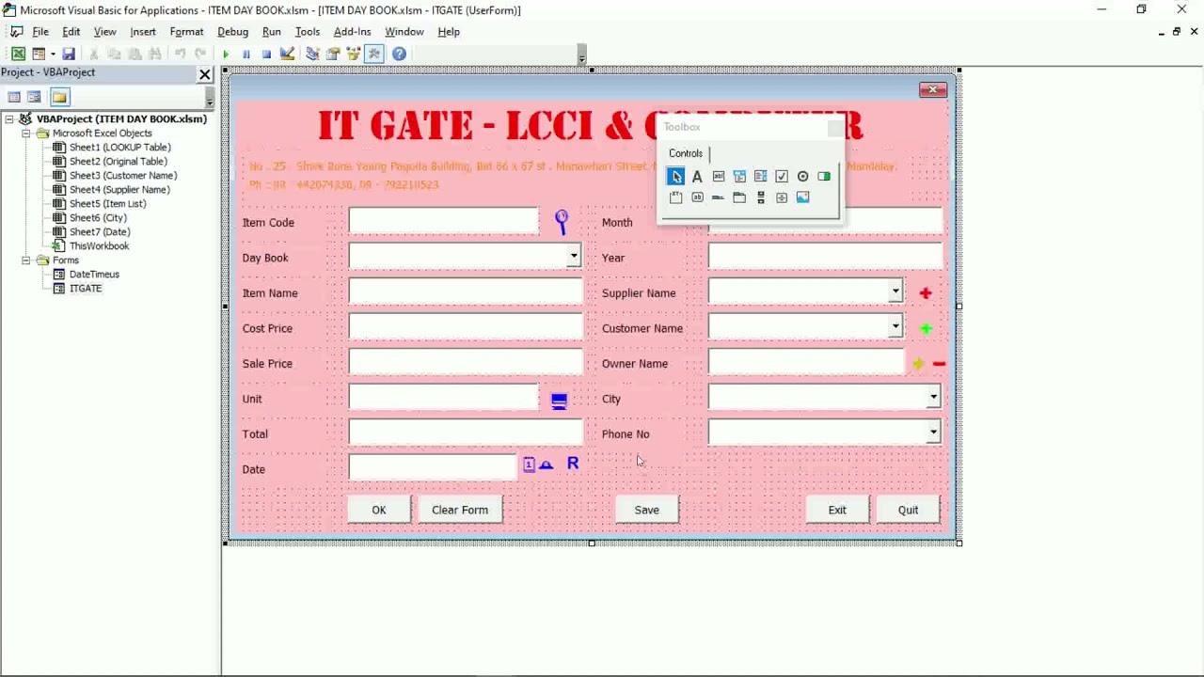Open the File menu
Image resolution: width=1204 pixels, height=677 pixels.
click(x=40, y=32)
